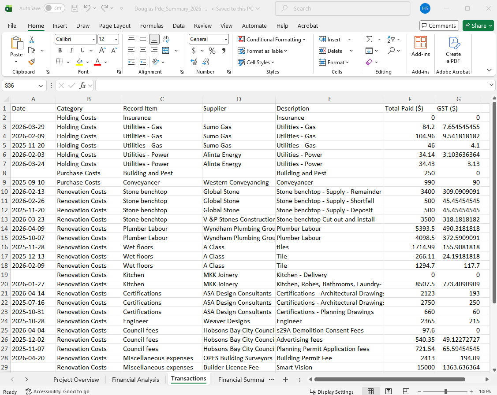This screenshot has width=497, height=395.
Task: Apply cell borders icon
Action: click(60, 62)
